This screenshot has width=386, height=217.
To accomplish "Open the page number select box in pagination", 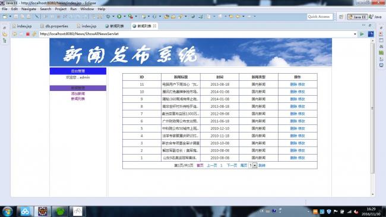I will click(253, 165).
